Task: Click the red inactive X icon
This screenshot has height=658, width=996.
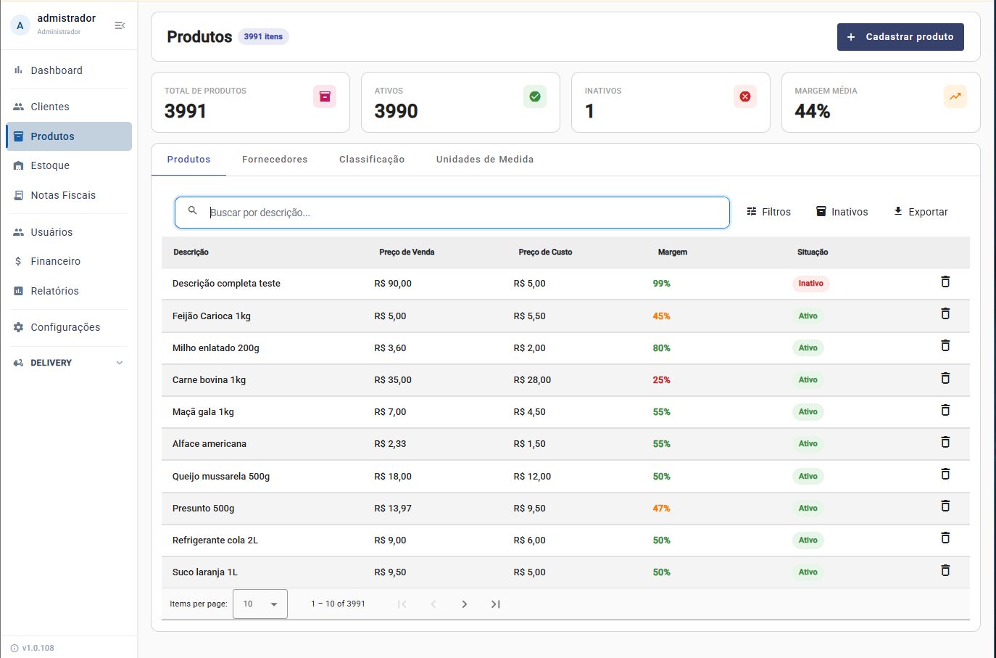Action: point(745,96)
